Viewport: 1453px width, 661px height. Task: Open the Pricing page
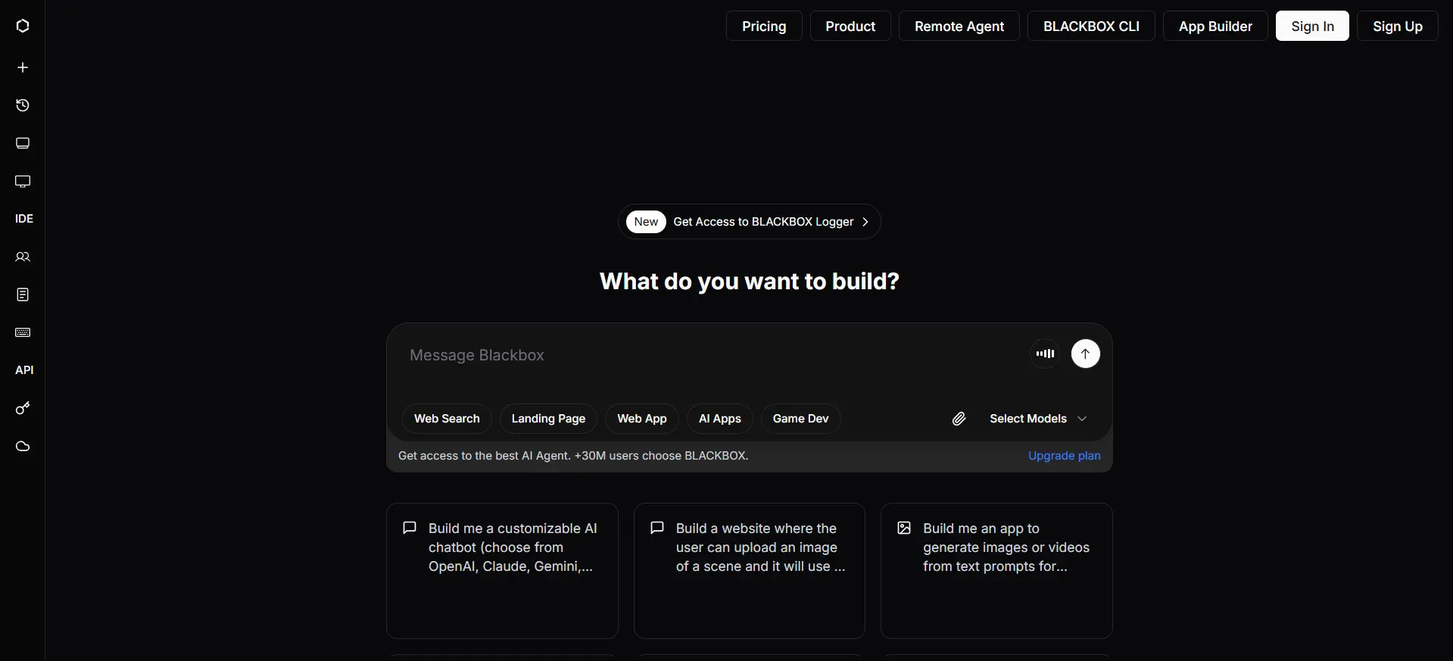click(x=764, y=27)
